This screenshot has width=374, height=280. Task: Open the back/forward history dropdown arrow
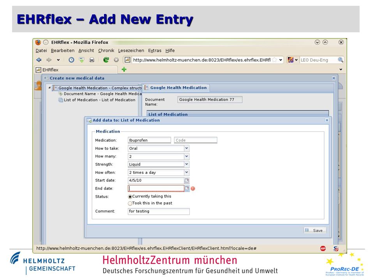point(58,60)
